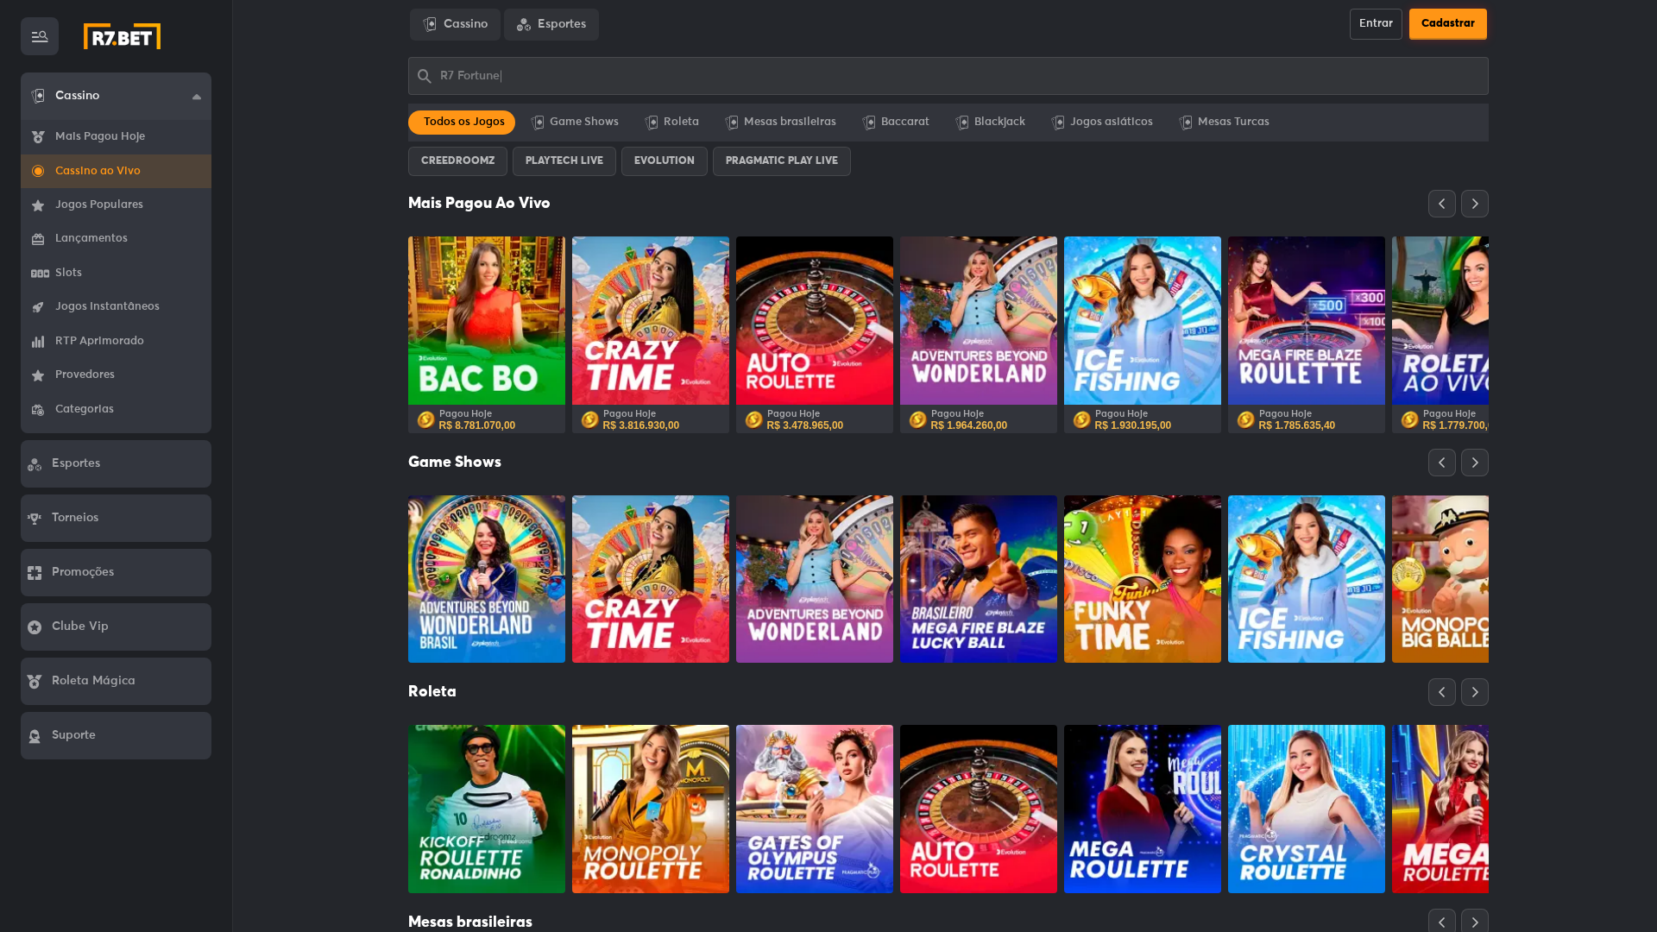Click the coin icon under Ice Fishing
Image resolution: width=1657 pixels, height=932 pixels.
tap(1081, 419)
